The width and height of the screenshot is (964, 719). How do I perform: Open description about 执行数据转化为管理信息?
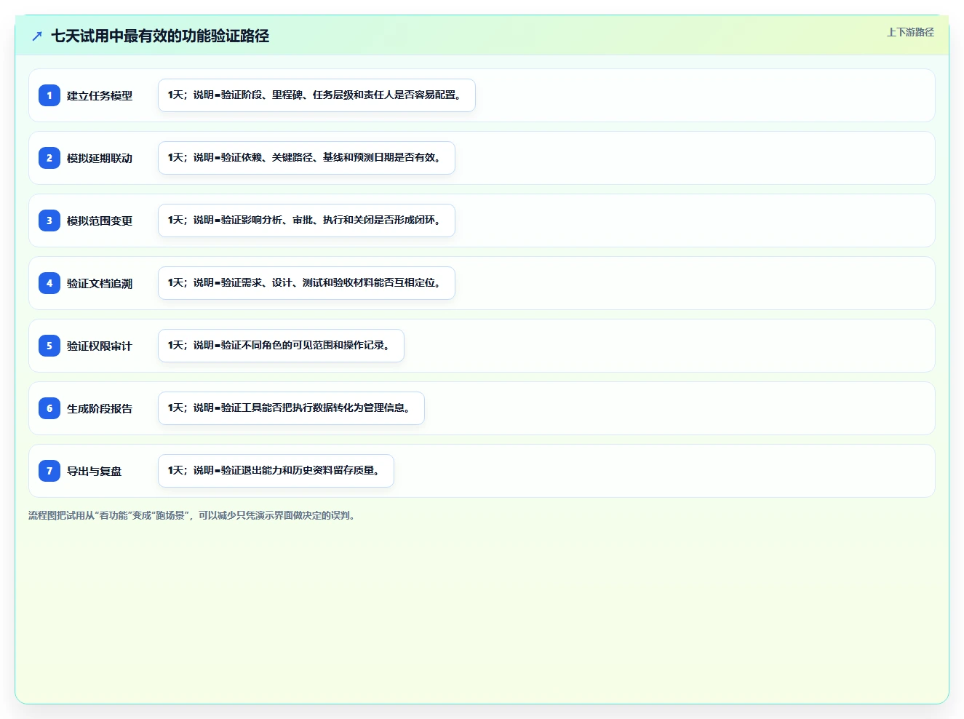[291, 408]
